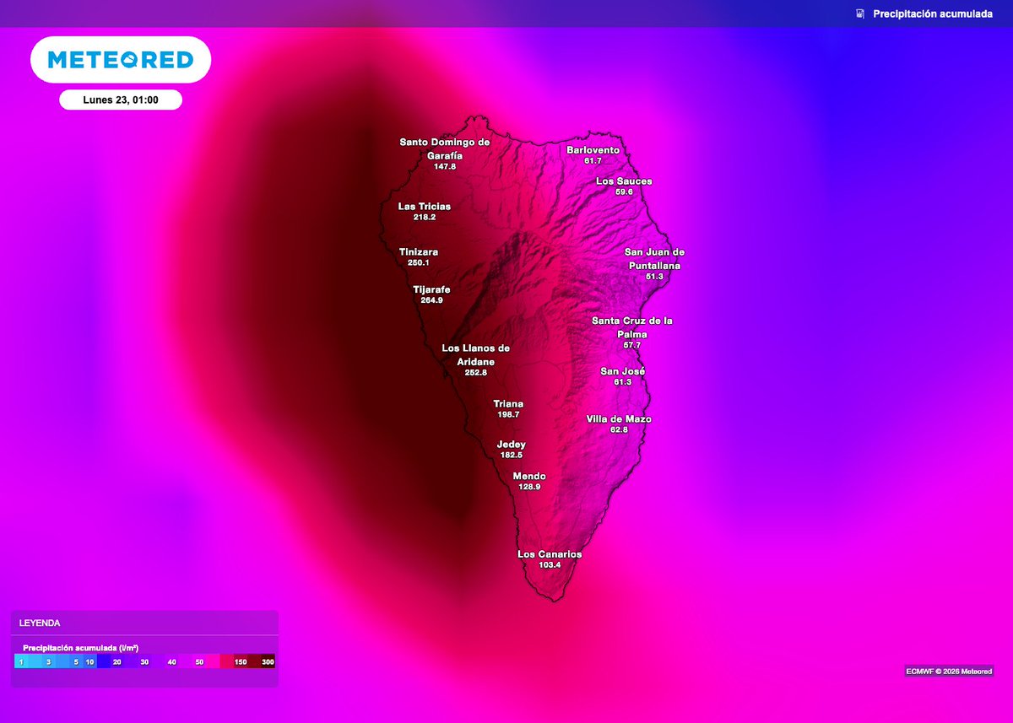Select the 'Lunes 23, 01:00' date label

click(x=121, y=100)
